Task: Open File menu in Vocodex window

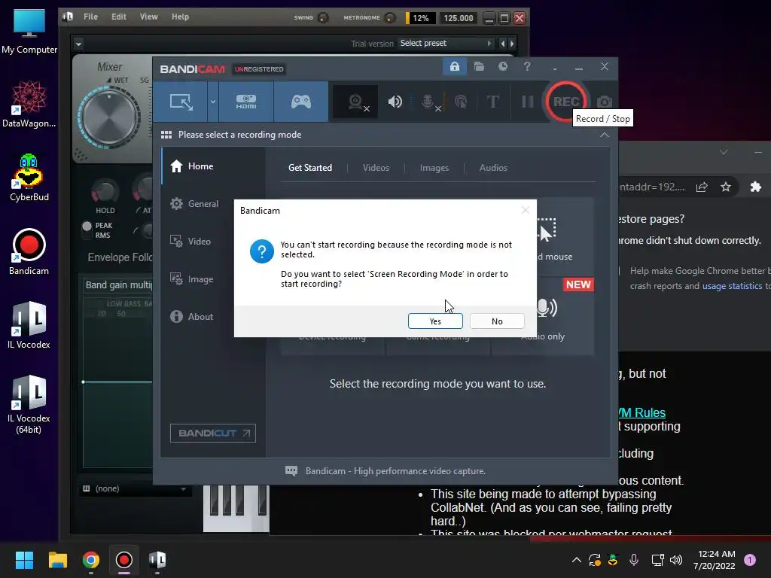Action: (x=90, y=17)
